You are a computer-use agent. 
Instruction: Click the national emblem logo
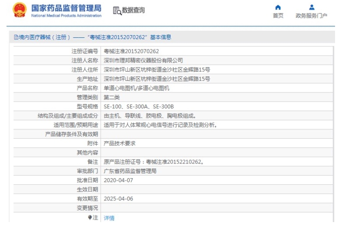click(x=19, y=10)
